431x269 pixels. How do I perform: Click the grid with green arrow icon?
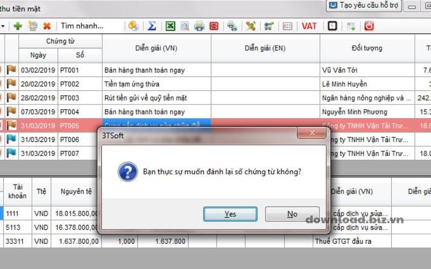tap(351, 26)
